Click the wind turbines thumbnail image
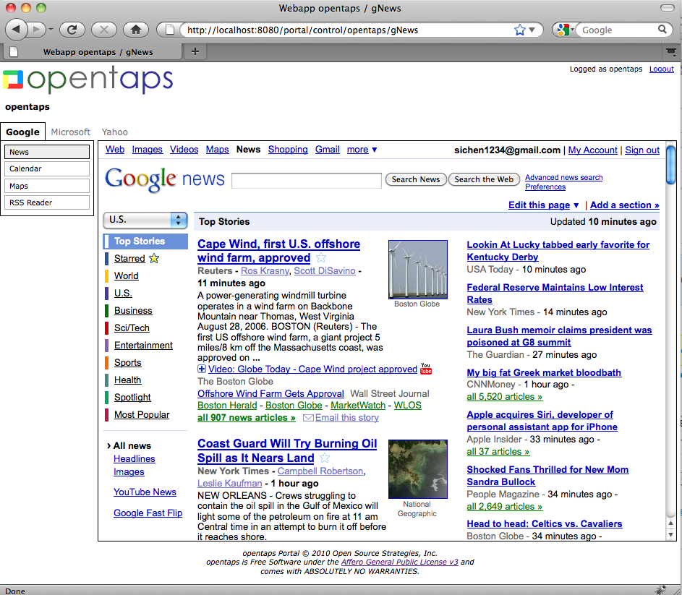682x595 pixels. tap(417, 269)
